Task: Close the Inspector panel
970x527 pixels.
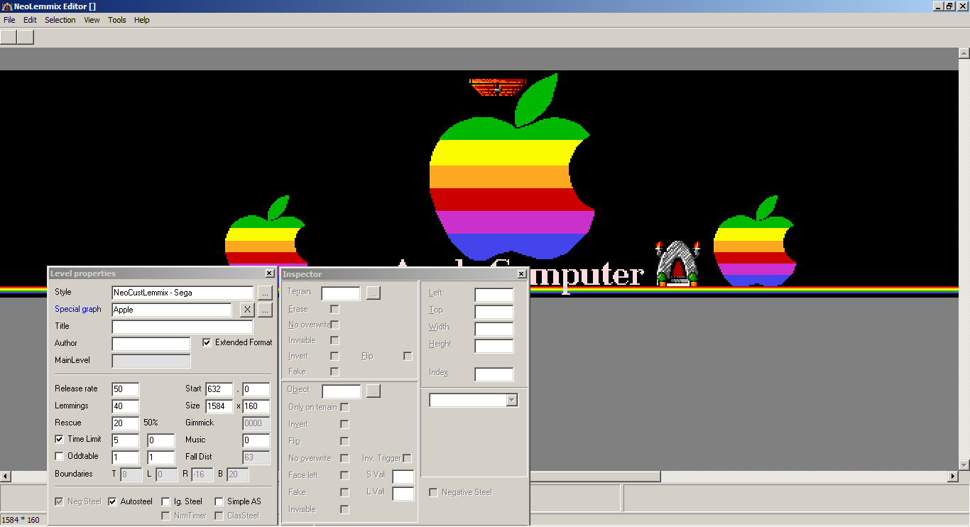Action: (521, 274)
